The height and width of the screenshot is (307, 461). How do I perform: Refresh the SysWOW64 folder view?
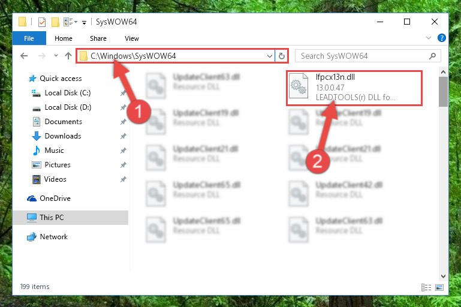[x=281, y=56]
